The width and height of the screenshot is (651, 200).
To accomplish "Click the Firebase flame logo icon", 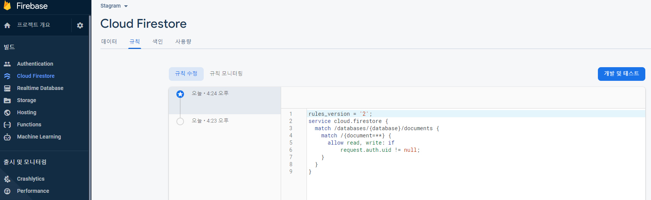I will [x=7, y=5].
